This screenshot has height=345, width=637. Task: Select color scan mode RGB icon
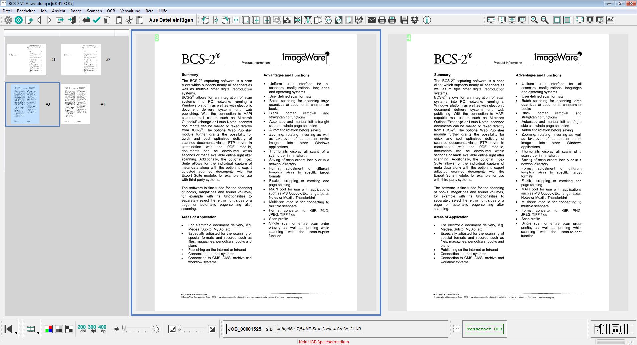[49, 329]
